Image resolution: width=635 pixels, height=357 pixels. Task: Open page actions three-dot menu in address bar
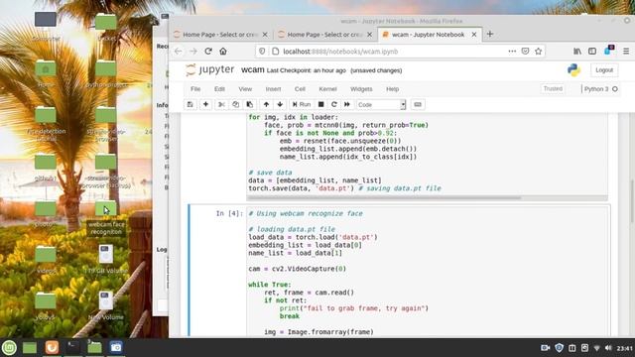point(512,52)
